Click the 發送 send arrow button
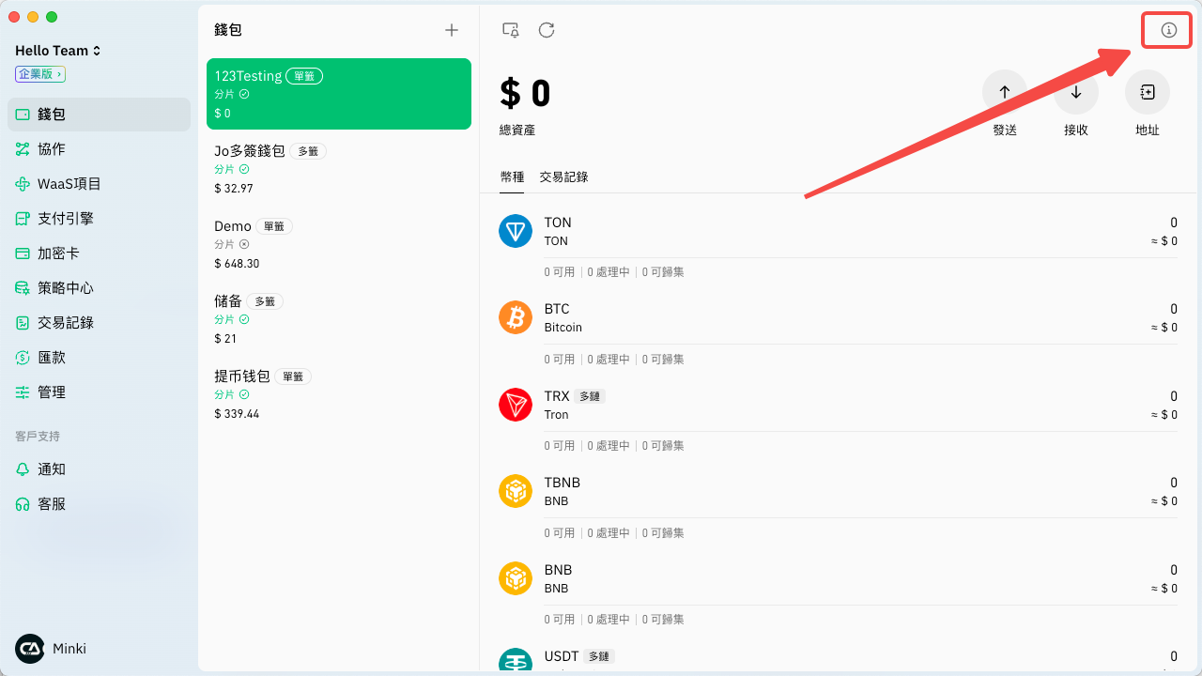Image resolution: width=1202 pixels, height=676 pixels. 1004,92
